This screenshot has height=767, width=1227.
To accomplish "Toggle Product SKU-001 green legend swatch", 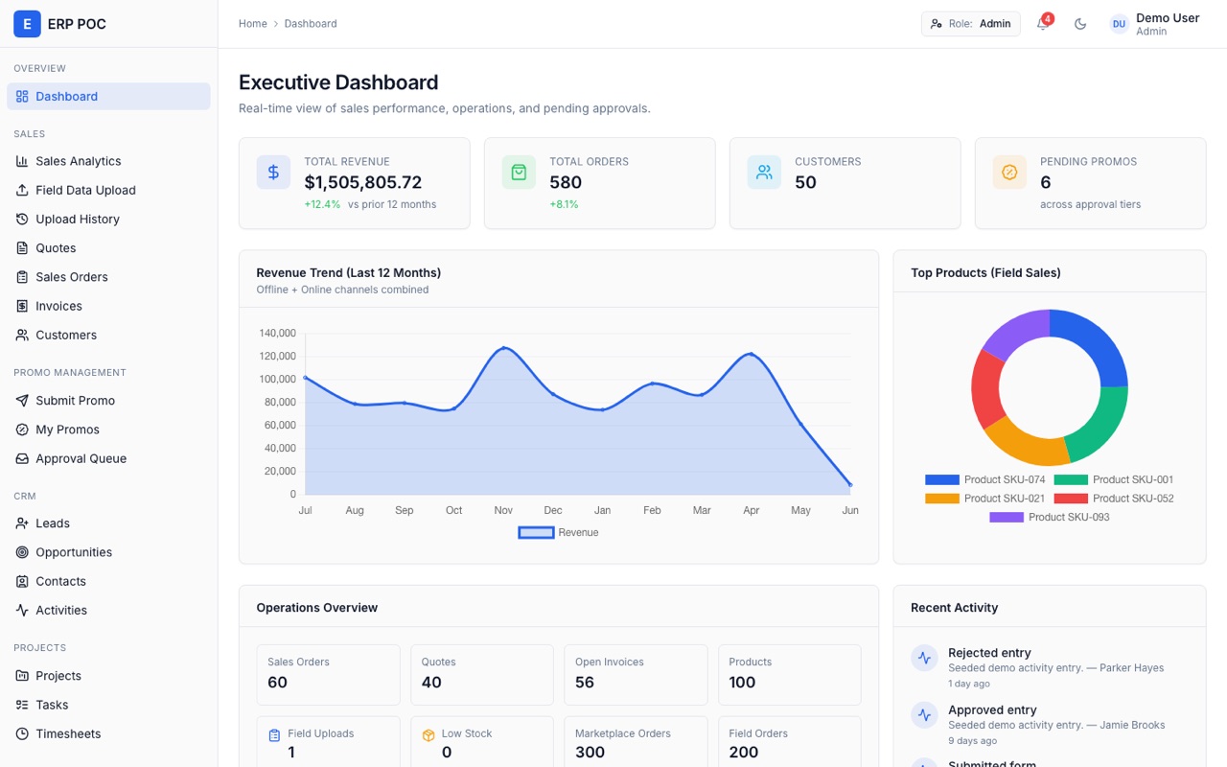I will click(x=1071, y=479).
